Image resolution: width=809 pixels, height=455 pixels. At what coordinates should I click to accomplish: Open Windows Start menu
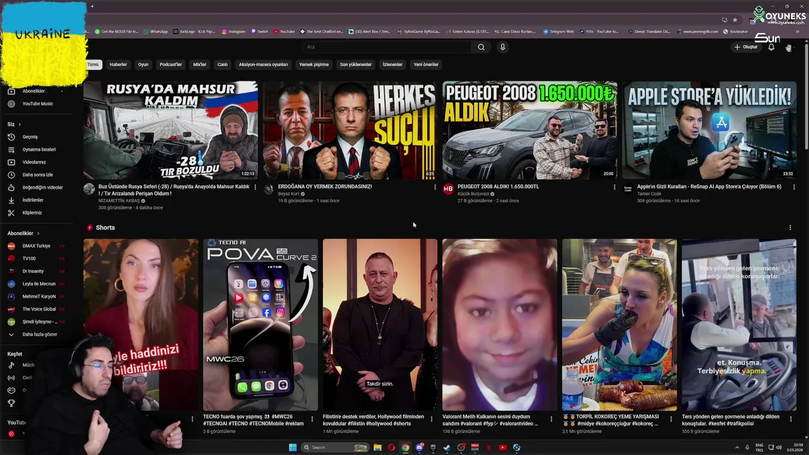point(293,447)
